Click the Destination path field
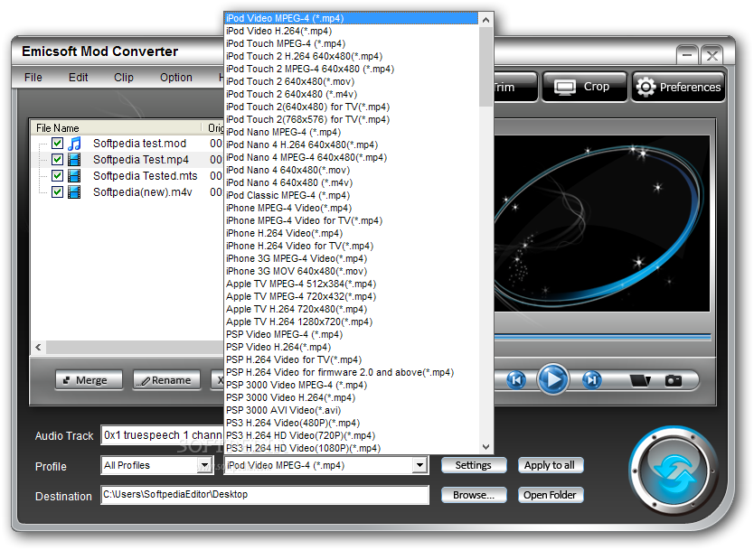Viewport: 754px width, 550px height. pyautogui.click(x=265, y=495)
